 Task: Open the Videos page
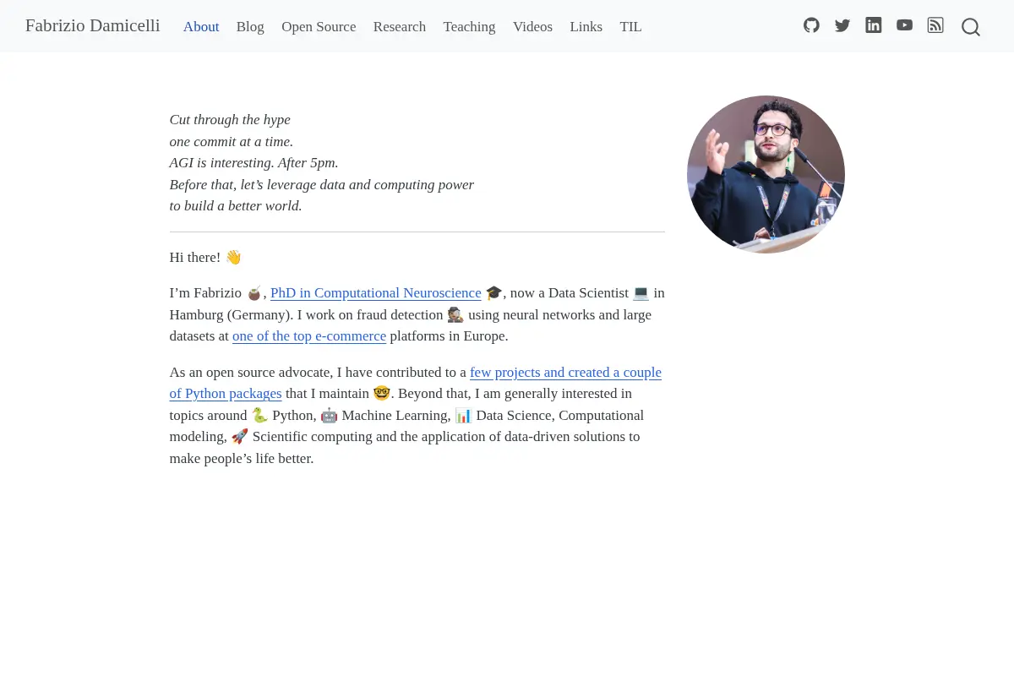tap(532, 26)
